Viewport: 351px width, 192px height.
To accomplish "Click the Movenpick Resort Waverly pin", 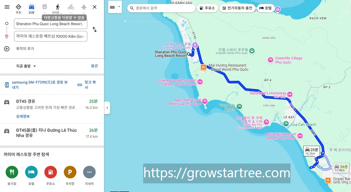I will point(300,136).
